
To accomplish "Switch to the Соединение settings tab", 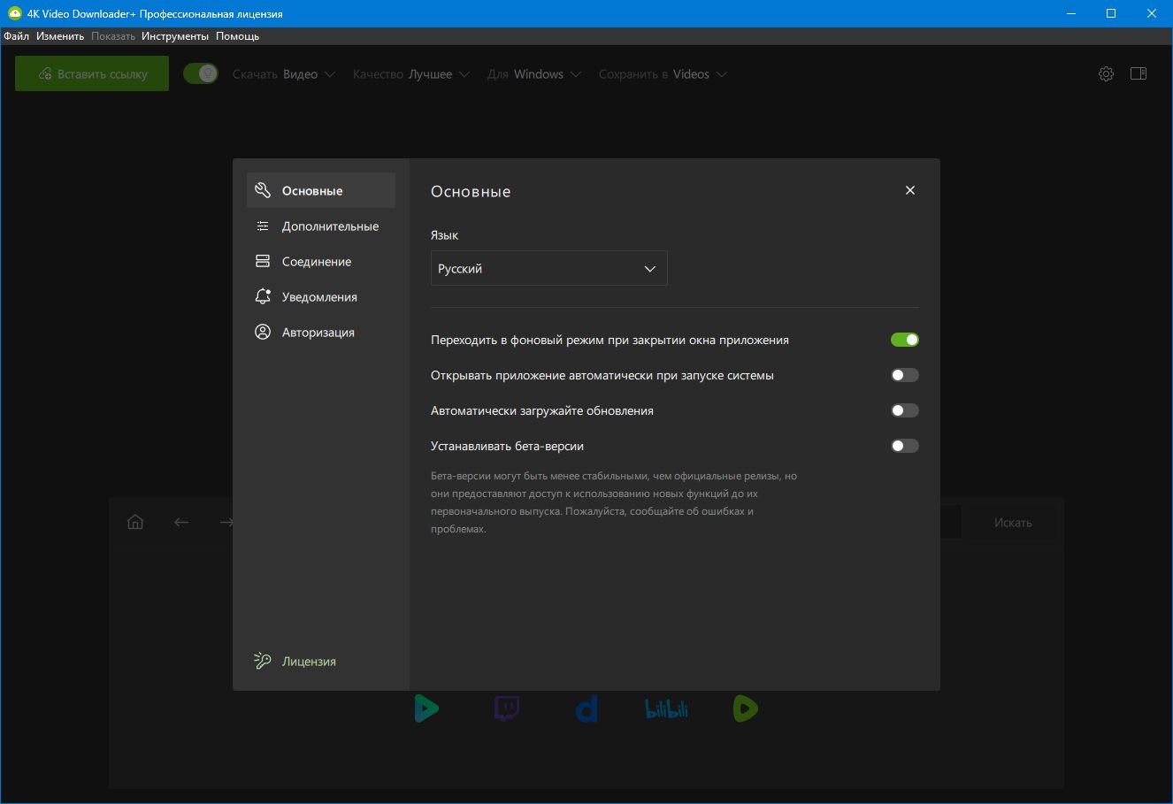I will [x=317, y=262].
